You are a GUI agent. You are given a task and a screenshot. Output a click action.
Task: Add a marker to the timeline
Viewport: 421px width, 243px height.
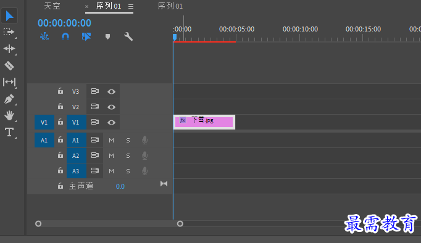coord(107,36)
